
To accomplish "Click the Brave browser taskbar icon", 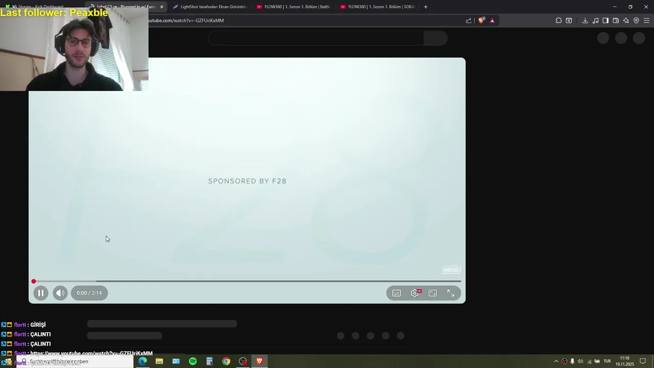I will coord(260,361).
